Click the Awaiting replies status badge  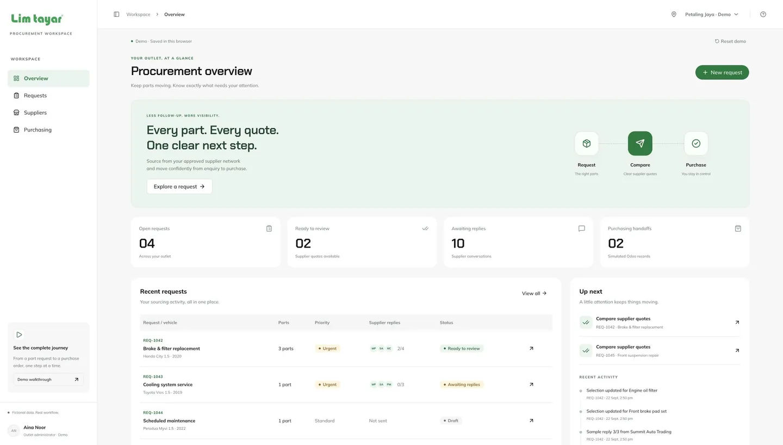coord(462,385)
